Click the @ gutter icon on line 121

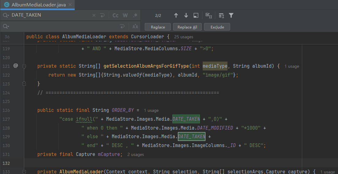tap(16, 66)
